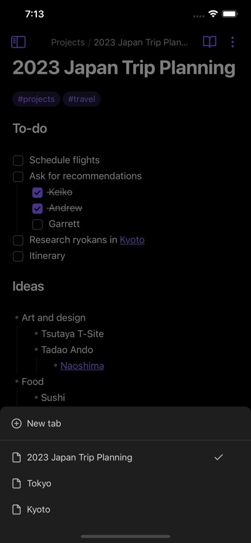Switch to the Kyoto tab
This screenshot has width=251, height=543.
point(125,509)
